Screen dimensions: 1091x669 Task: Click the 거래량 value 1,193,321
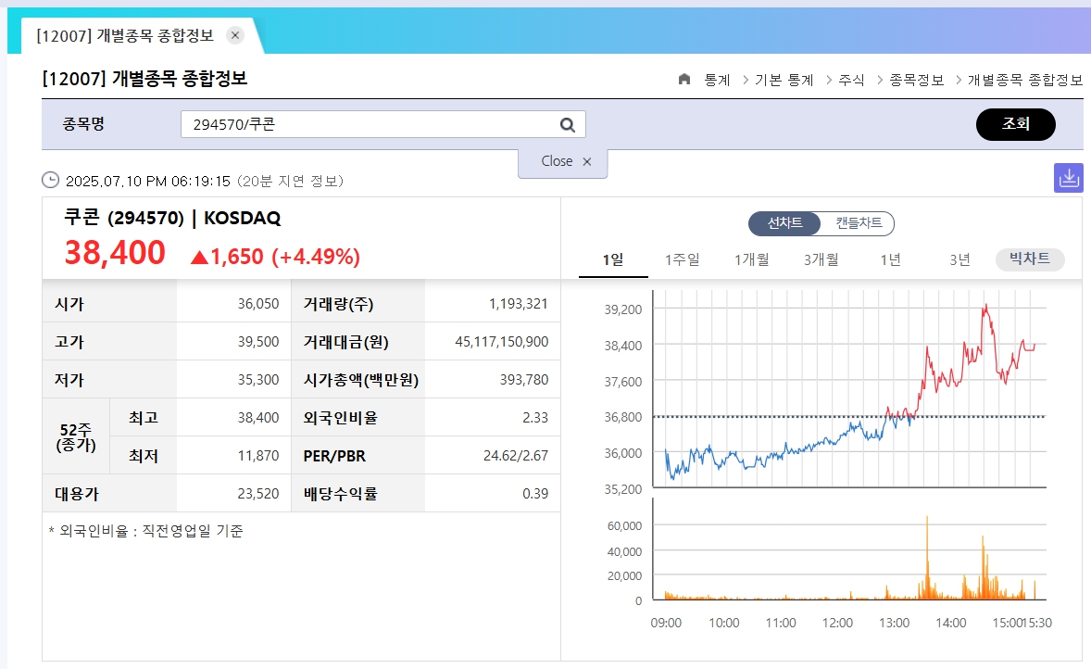(519, 304)
